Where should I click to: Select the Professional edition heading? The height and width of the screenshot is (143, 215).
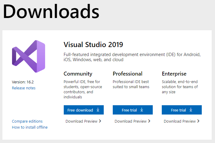pos(127,74)
